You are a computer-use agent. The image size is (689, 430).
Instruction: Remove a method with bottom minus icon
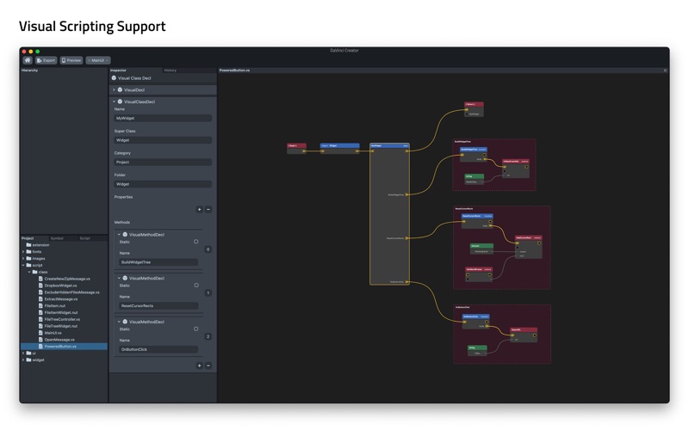pyautogui.click(x=208, y=365)
